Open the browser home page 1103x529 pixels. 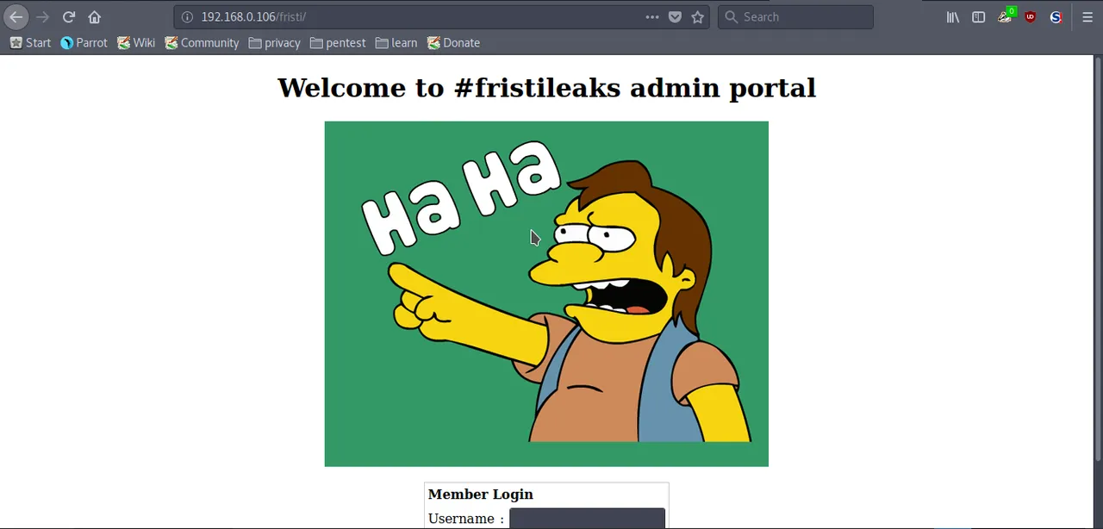pos(95,16)
